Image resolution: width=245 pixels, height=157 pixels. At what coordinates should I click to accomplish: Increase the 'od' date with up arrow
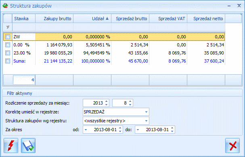pos(120,128)
